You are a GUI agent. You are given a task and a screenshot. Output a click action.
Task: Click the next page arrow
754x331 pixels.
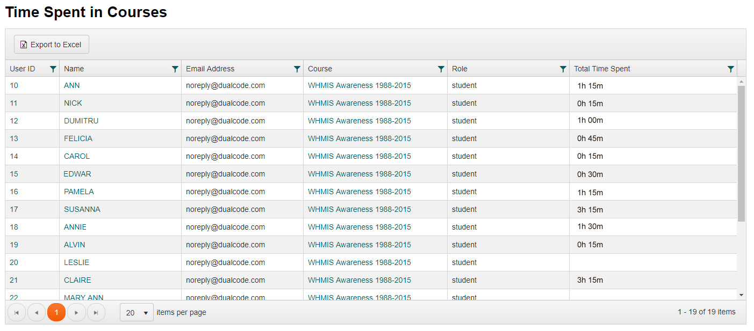point(76,312)
